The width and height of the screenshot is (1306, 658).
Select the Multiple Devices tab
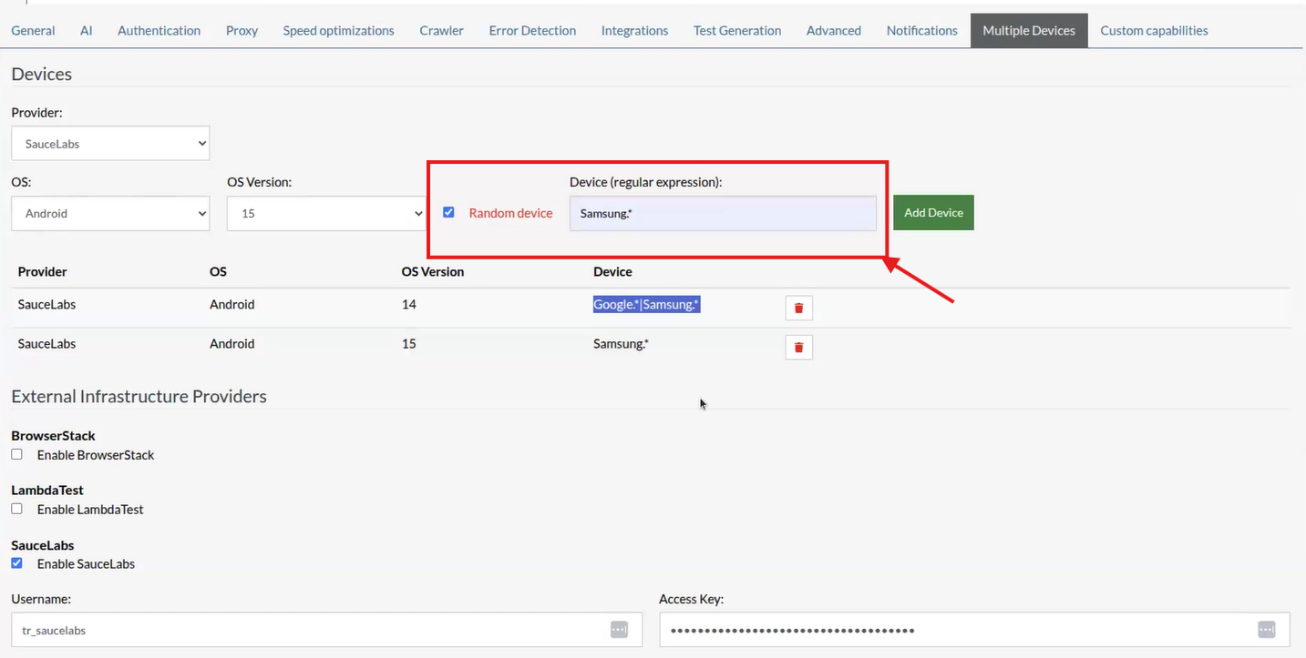[x=1029, y=30]
